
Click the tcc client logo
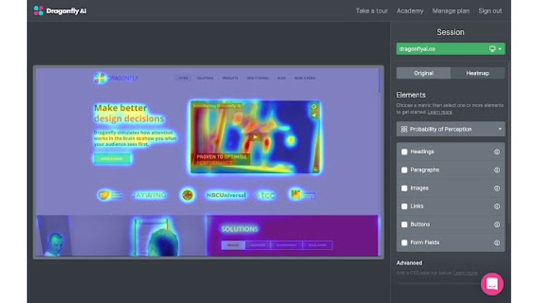(x=265, y=195)
